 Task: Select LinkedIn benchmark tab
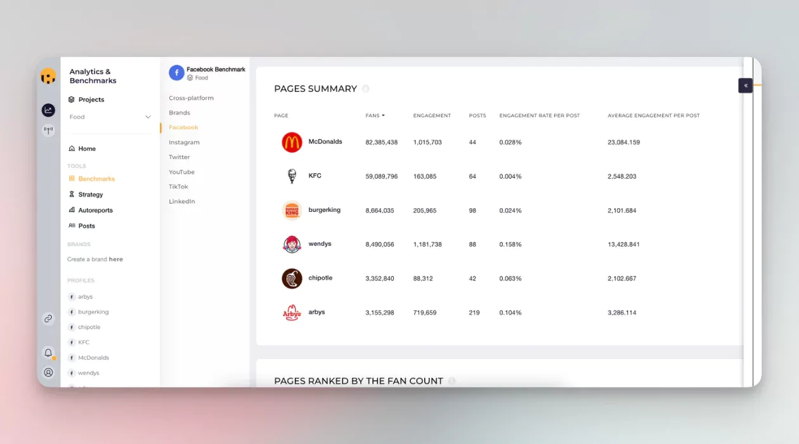click(182, 201)
